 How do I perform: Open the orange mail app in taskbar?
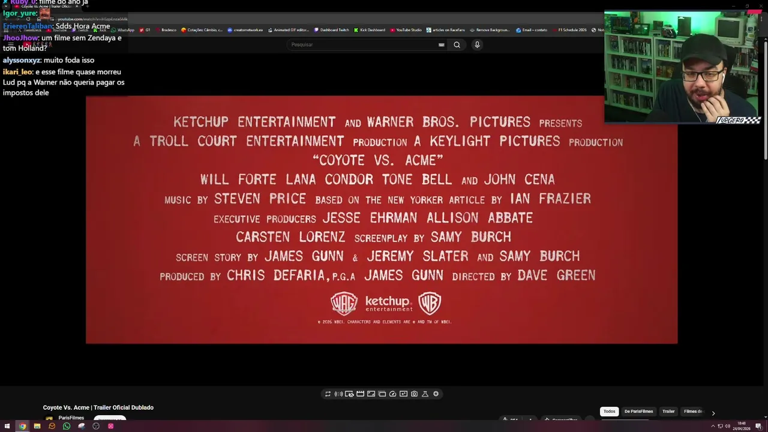click(52, 426)
